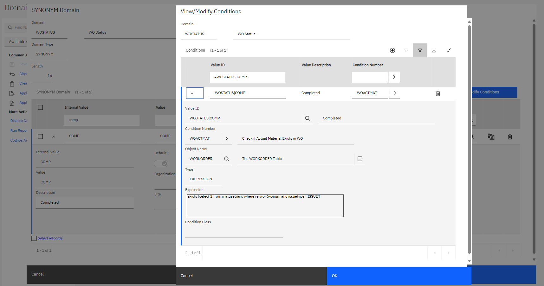
Task: Delete the WOSTATUS|COMP condition row
Action: pyautogui.click(x=437, y=93)
